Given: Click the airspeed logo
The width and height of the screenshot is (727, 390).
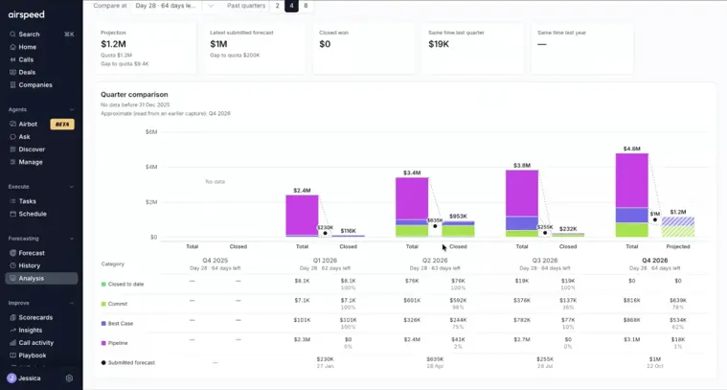Looking at the screenshot, I should (x=27, y=14).
